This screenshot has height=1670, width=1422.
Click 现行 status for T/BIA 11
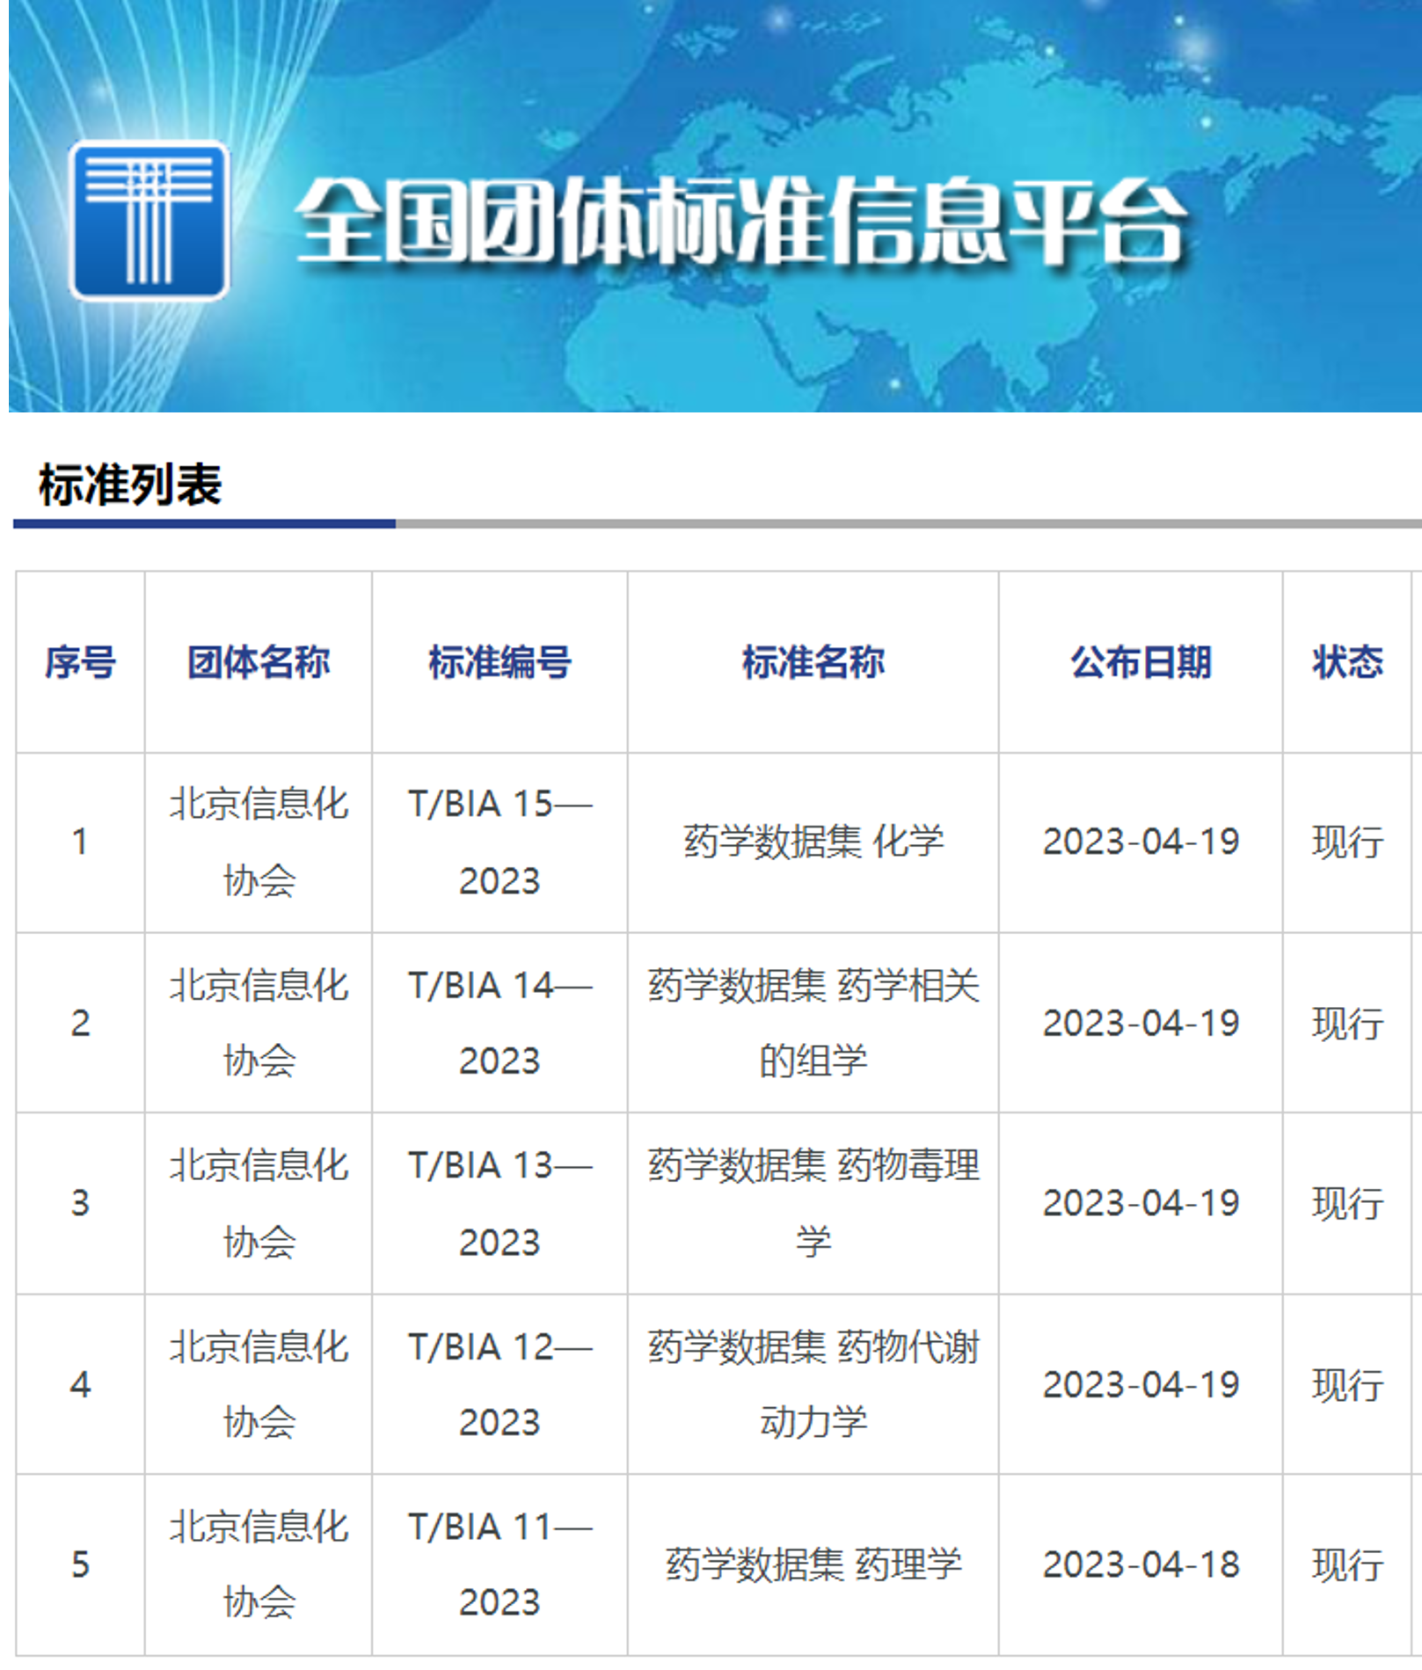tap(1347, 1564)
